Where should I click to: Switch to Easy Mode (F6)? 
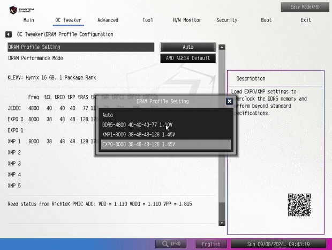click(304, 6)
